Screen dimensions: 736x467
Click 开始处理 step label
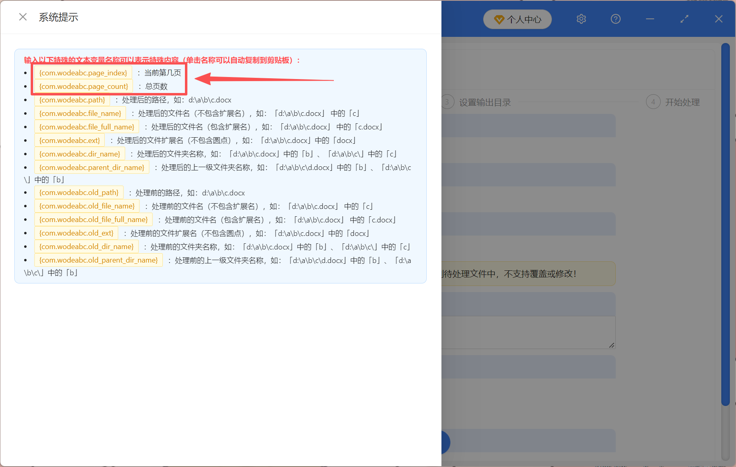point(682,102)
